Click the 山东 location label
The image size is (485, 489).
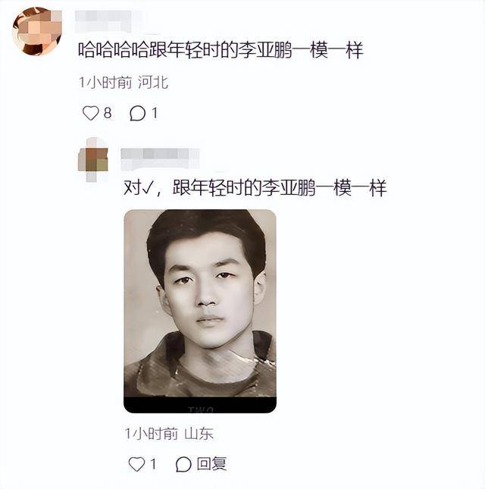[x=199, y=434]
